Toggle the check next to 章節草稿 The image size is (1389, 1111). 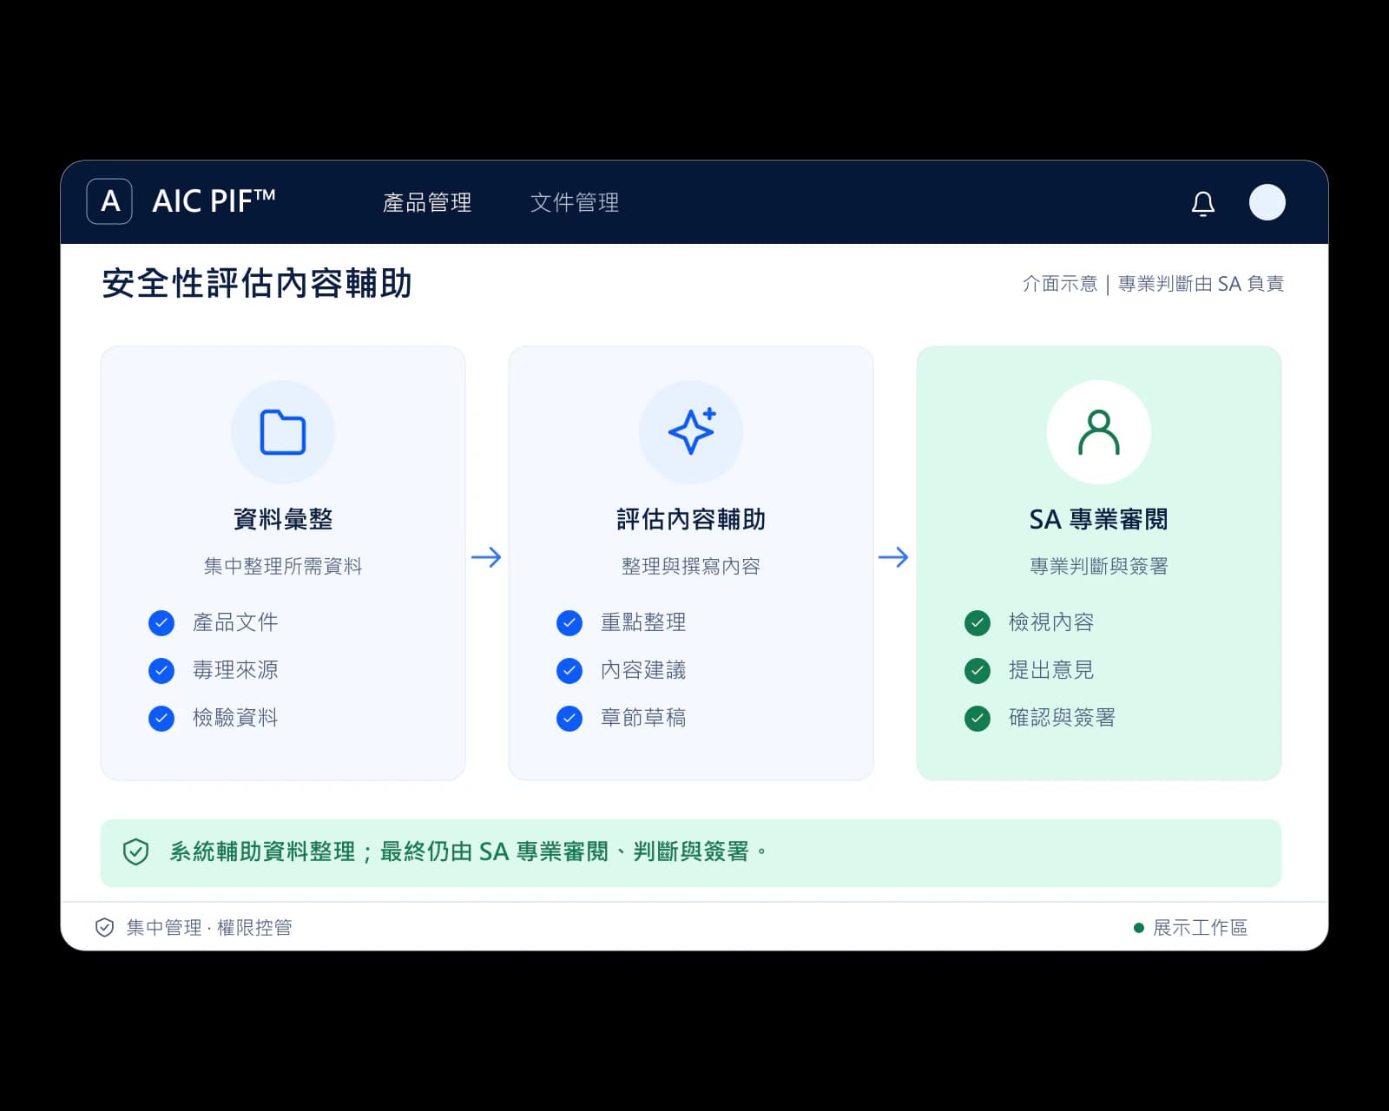pos(569,719)
